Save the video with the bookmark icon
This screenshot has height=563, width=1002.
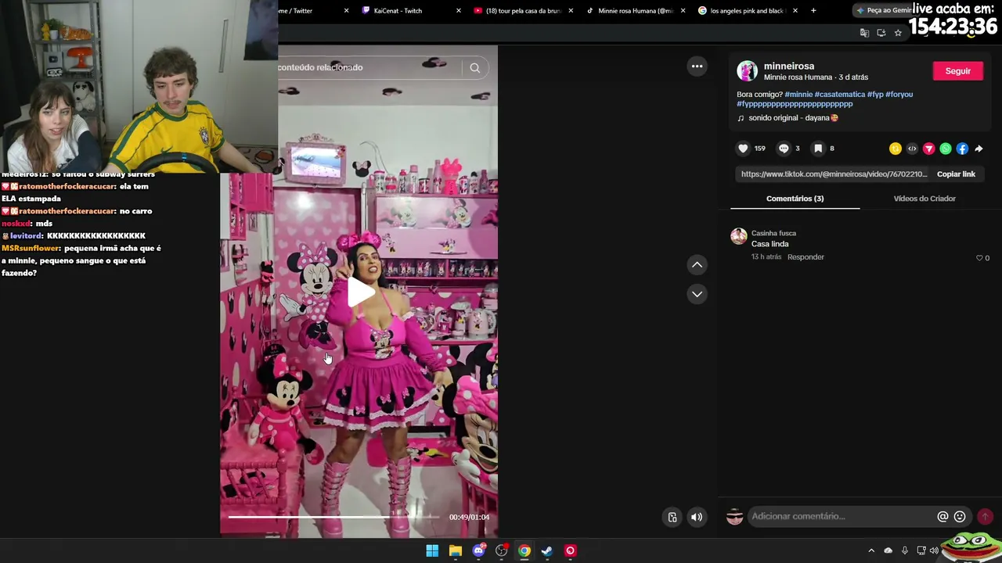817,149
